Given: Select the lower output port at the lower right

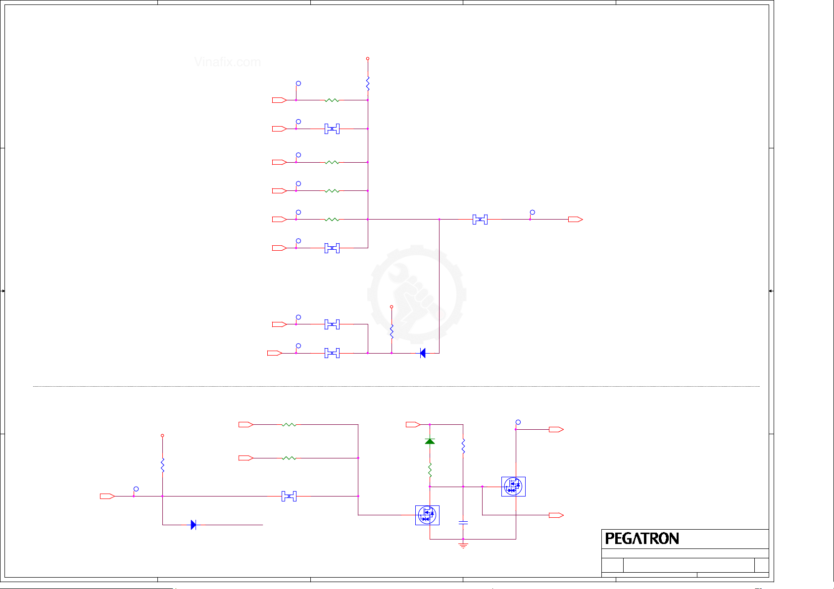Looking at the screenshot, I should pos(556,515).
